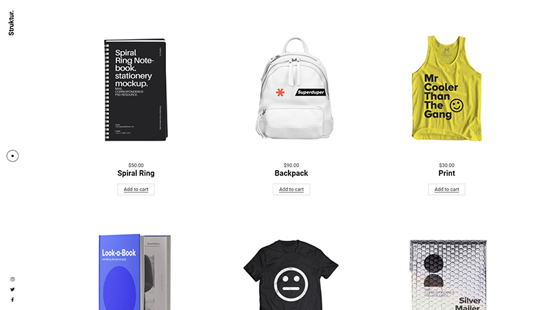View the yellow tank top image
The image size is (551, 310).
click(x=446, y=88)
